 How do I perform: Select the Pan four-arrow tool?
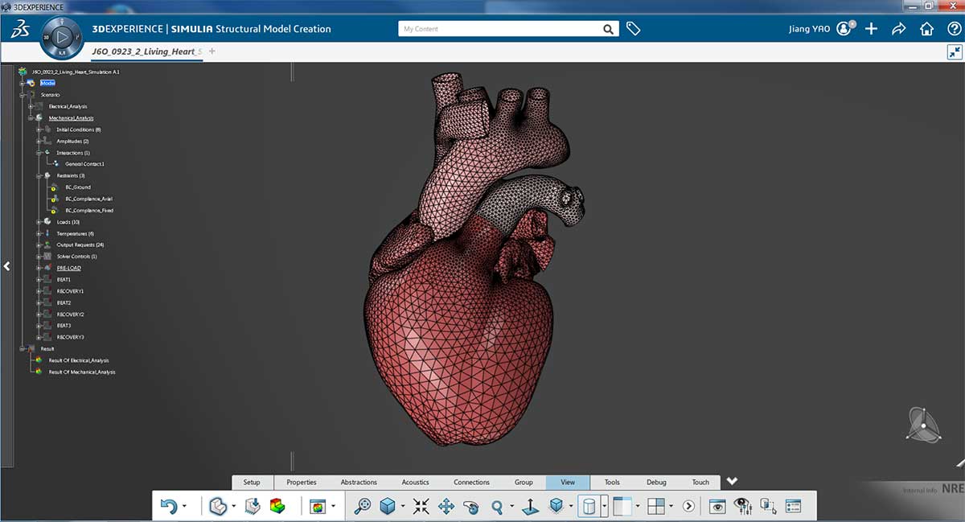[x=446, y=506]
